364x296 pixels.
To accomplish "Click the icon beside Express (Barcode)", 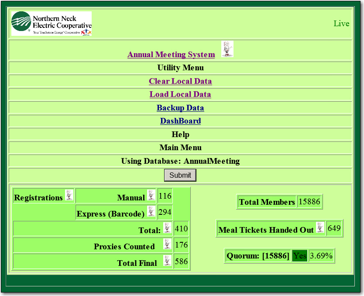I will [x=151, y=211].
